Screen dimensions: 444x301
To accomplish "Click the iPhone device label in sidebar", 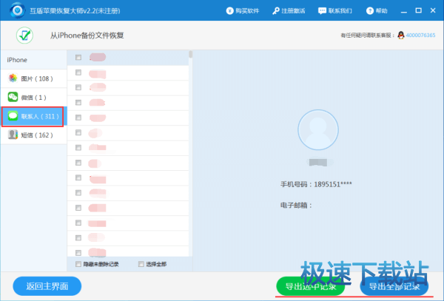I will click(17, 60).
